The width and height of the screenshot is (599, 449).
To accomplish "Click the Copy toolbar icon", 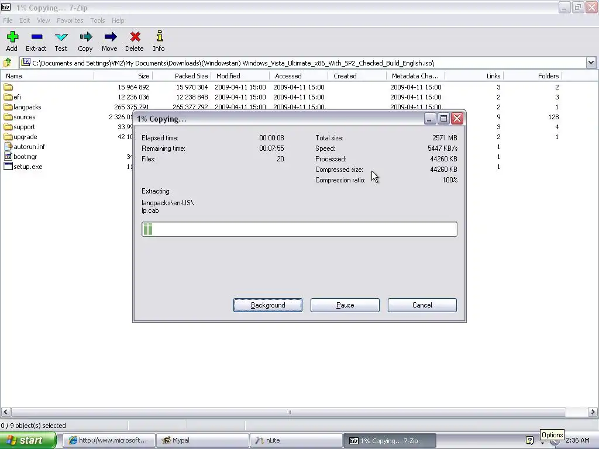I will click(85, 37).
